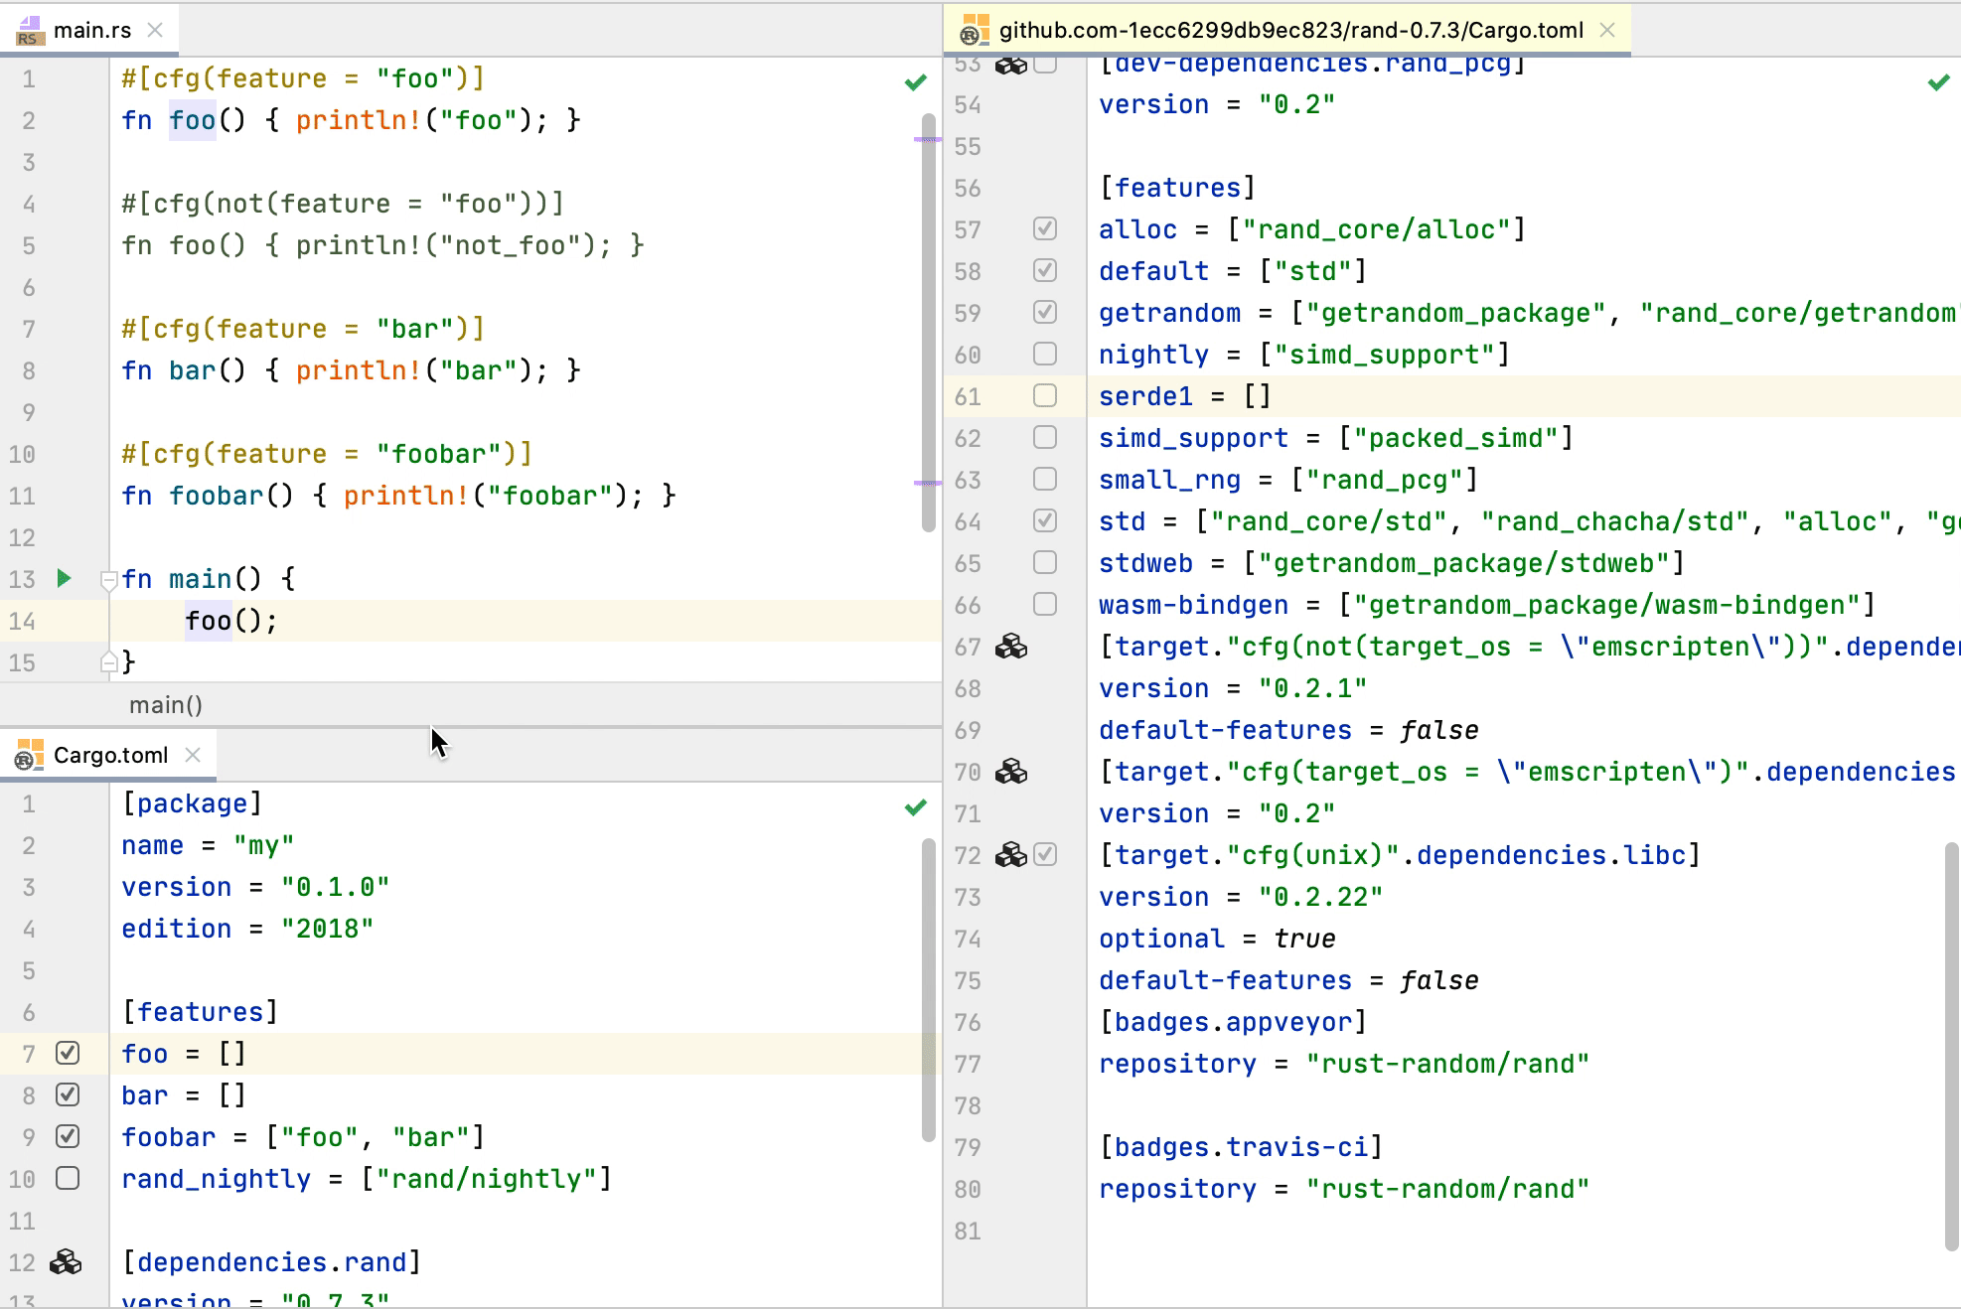Enable the stdweb feature checkbox
Viewport: 1961px width, 1309px height.
click(1045, 562)
